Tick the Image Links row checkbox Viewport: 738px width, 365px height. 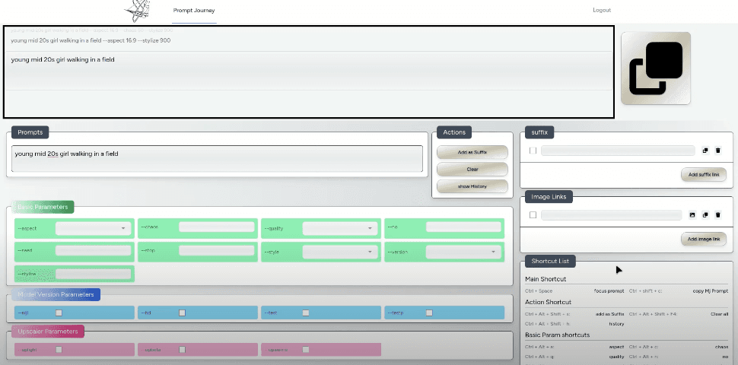point(533,215)
